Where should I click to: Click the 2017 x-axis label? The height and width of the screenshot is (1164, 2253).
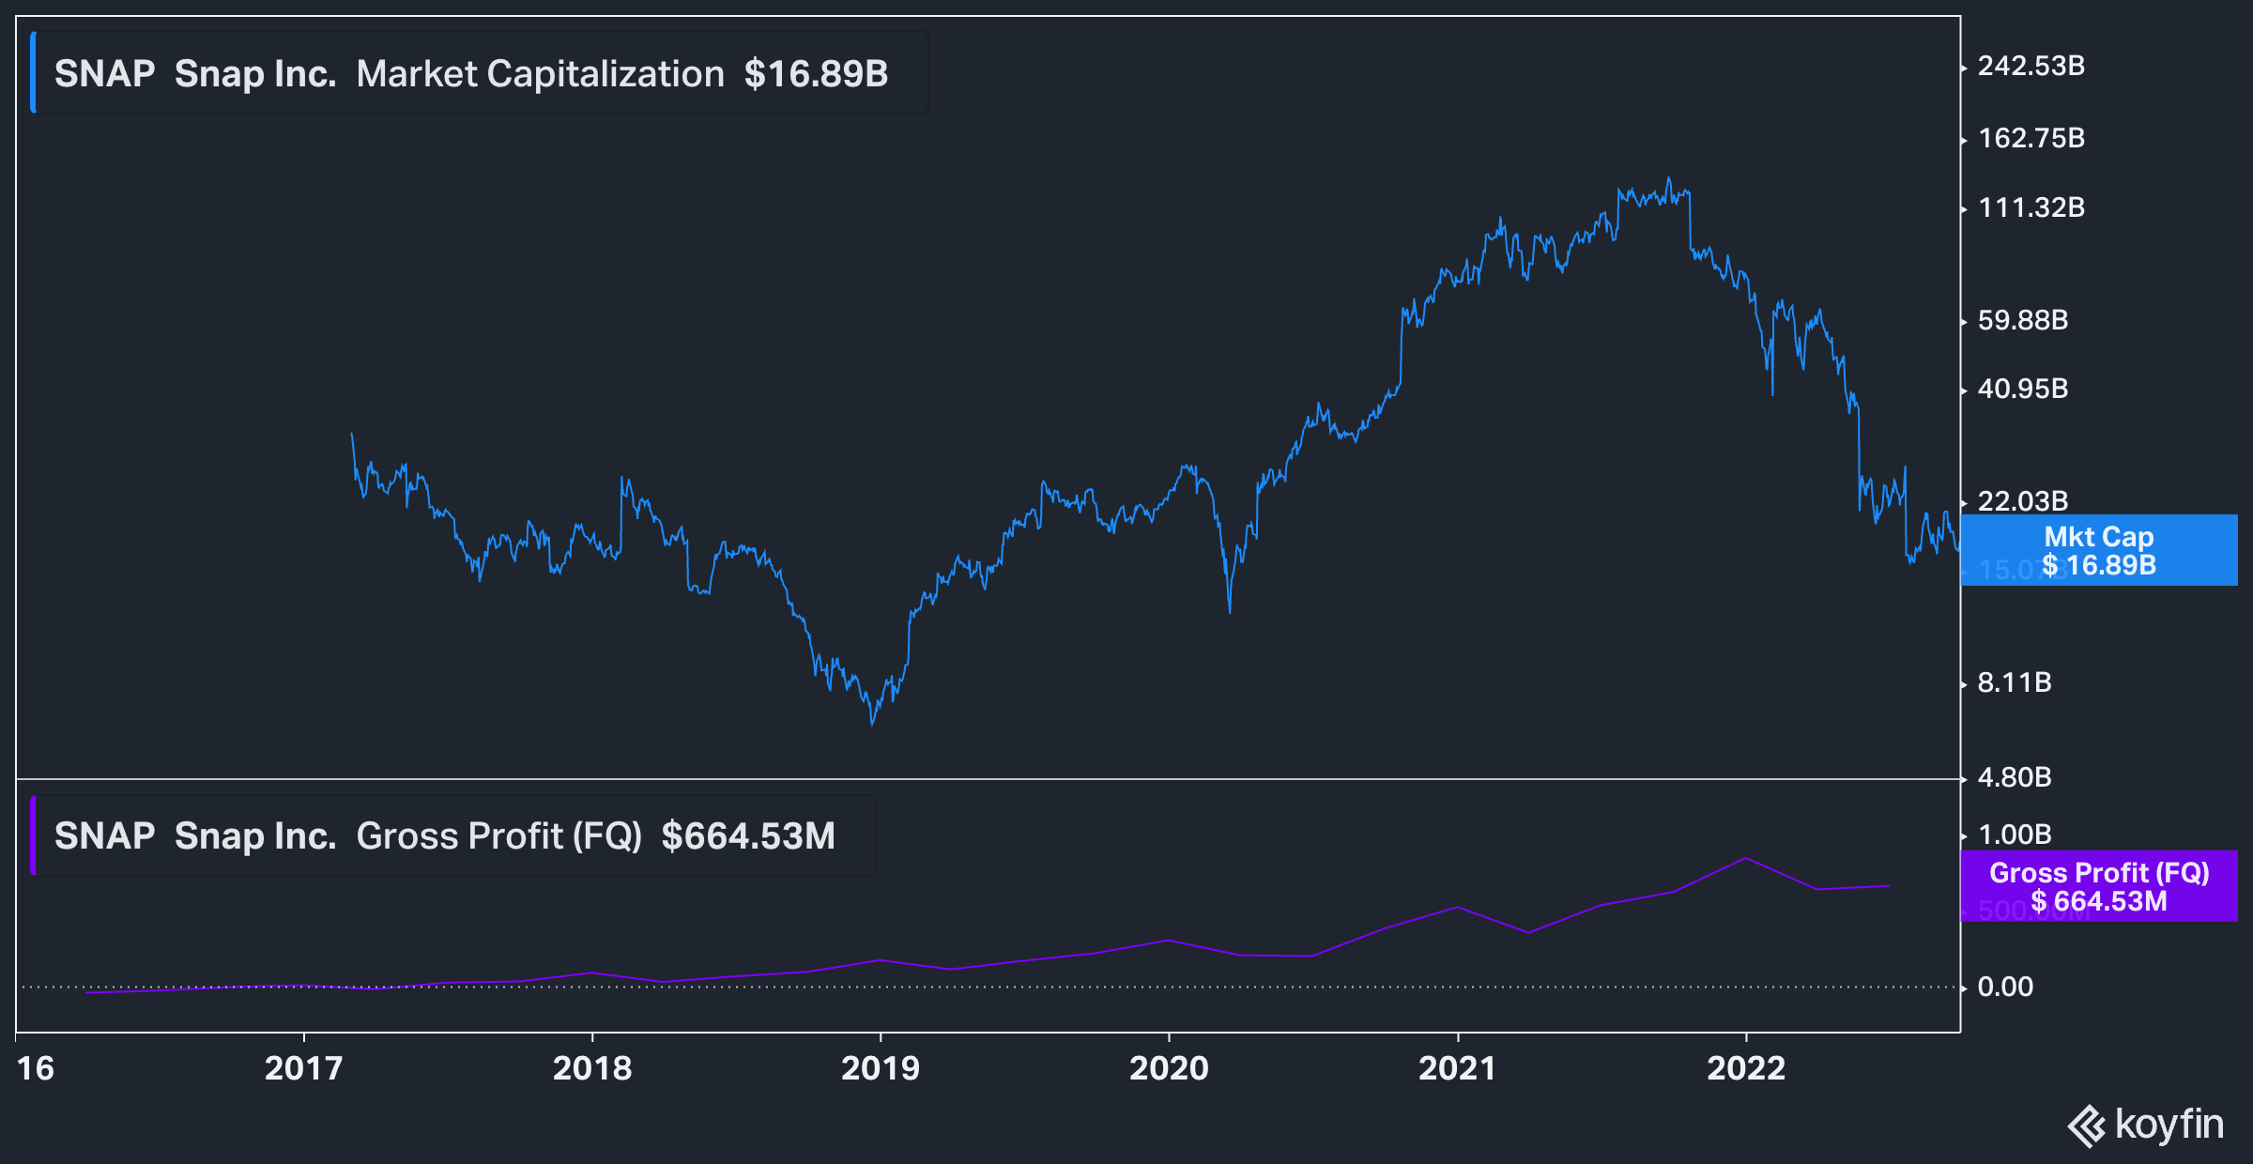click(x=303, y=1068)
